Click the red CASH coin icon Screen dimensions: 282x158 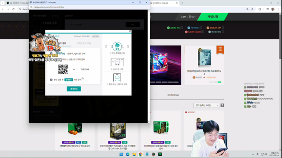click(186, 32)
